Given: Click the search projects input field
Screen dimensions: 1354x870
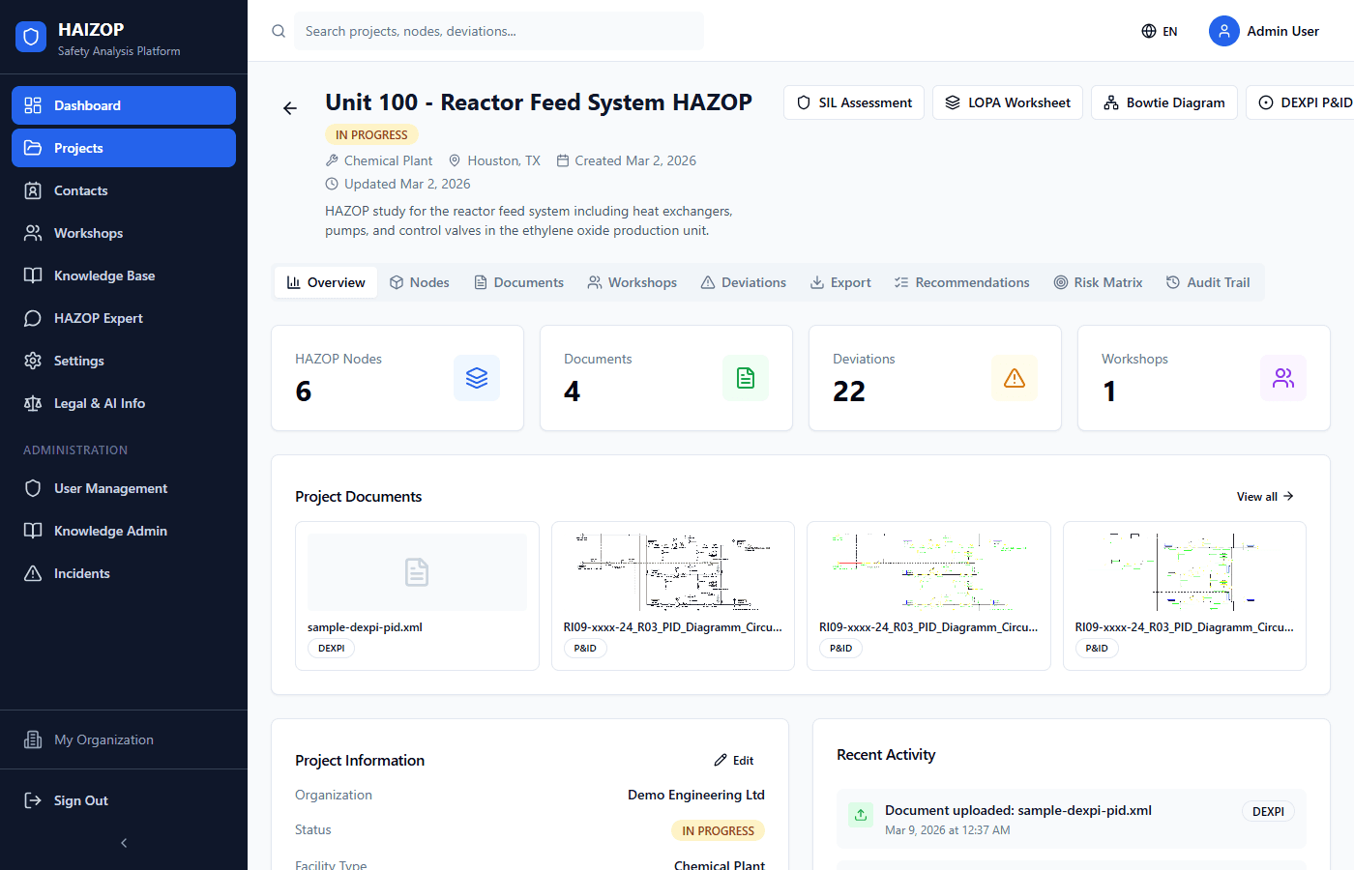Looking at the screenshot, I should tap(498, 31).
